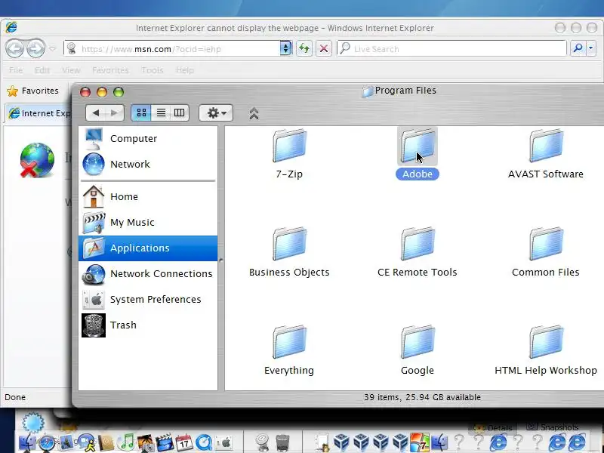Click the IE address bar field

tap(172, 49)
